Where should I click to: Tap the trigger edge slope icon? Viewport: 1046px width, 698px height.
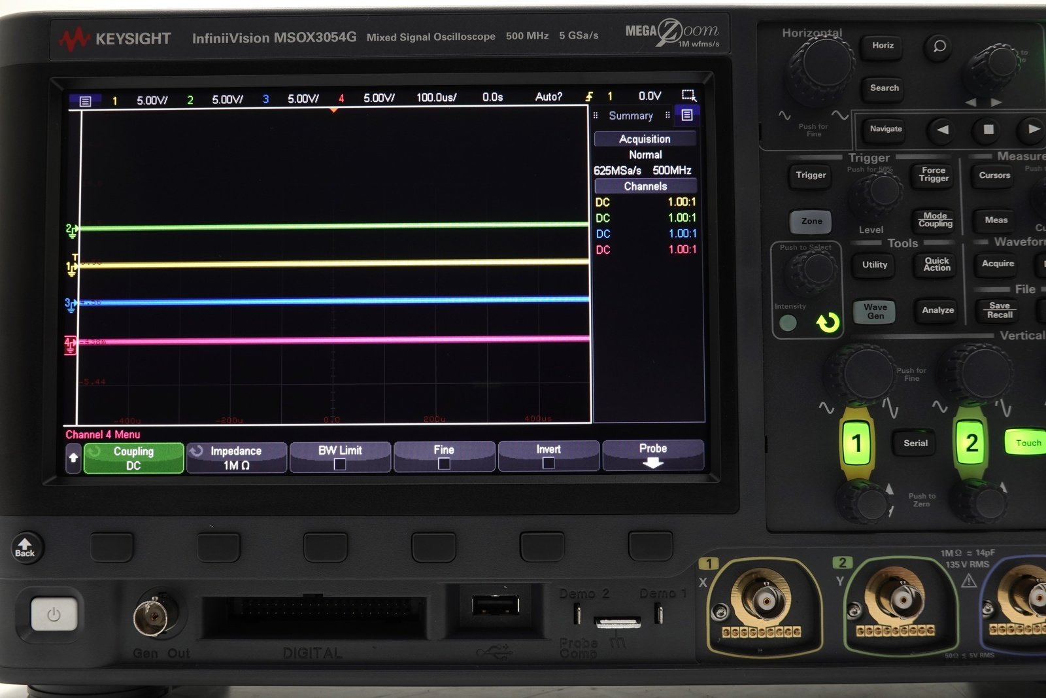point(589,97)
